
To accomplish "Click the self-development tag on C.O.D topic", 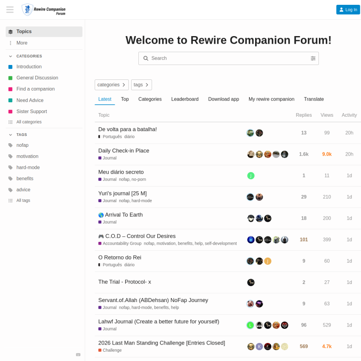I will [221, 243].
